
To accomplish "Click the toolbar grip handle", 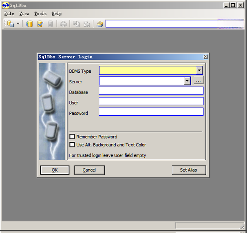I will [5, 24].
